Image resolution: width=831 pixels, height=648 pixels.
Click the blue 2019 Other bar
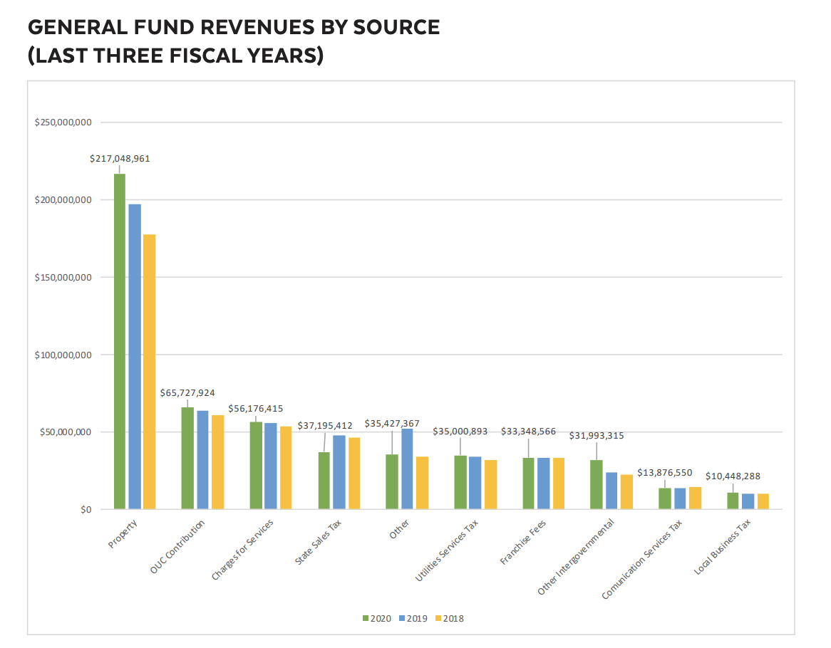click(x=407, y=469)
